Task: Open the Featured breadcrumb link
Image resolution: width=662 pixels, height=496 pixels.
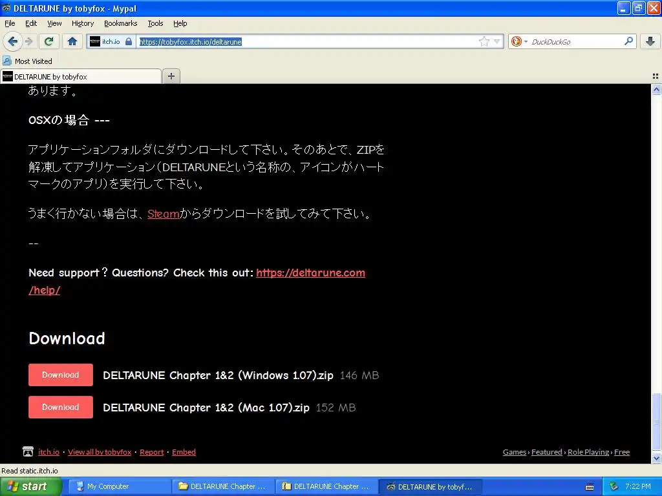Action: tap(546, 451)
